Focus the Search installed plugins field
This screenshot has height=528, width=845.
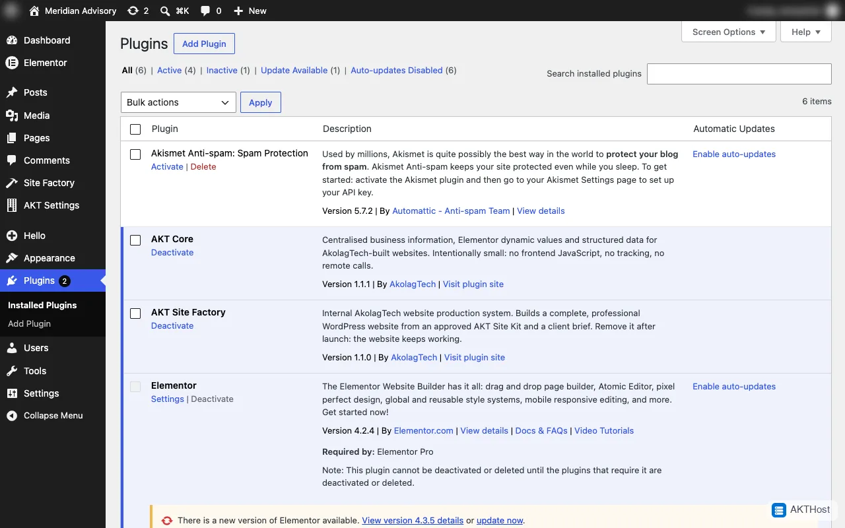click(x=739, y=74)
